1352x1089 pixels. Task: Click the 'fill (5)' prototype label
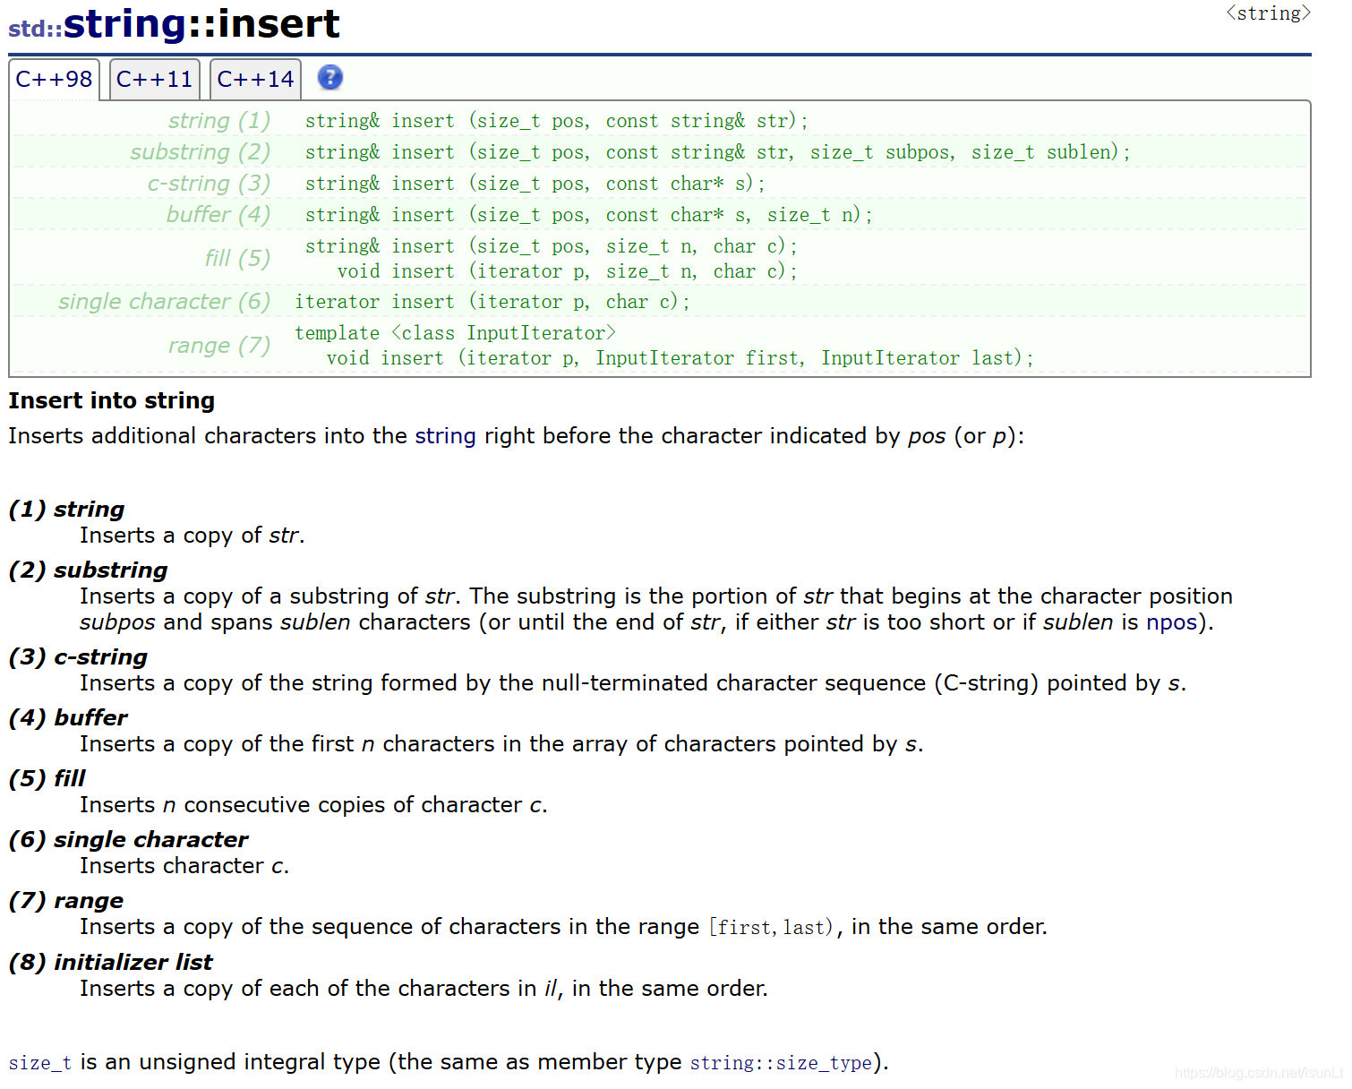(237, 259)
